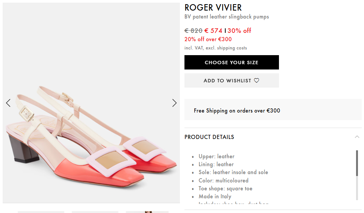The width and height of the screenshot is (364, 213).
Task: Collapse Product Details using the chevron
Action: [x=357, y=137]
